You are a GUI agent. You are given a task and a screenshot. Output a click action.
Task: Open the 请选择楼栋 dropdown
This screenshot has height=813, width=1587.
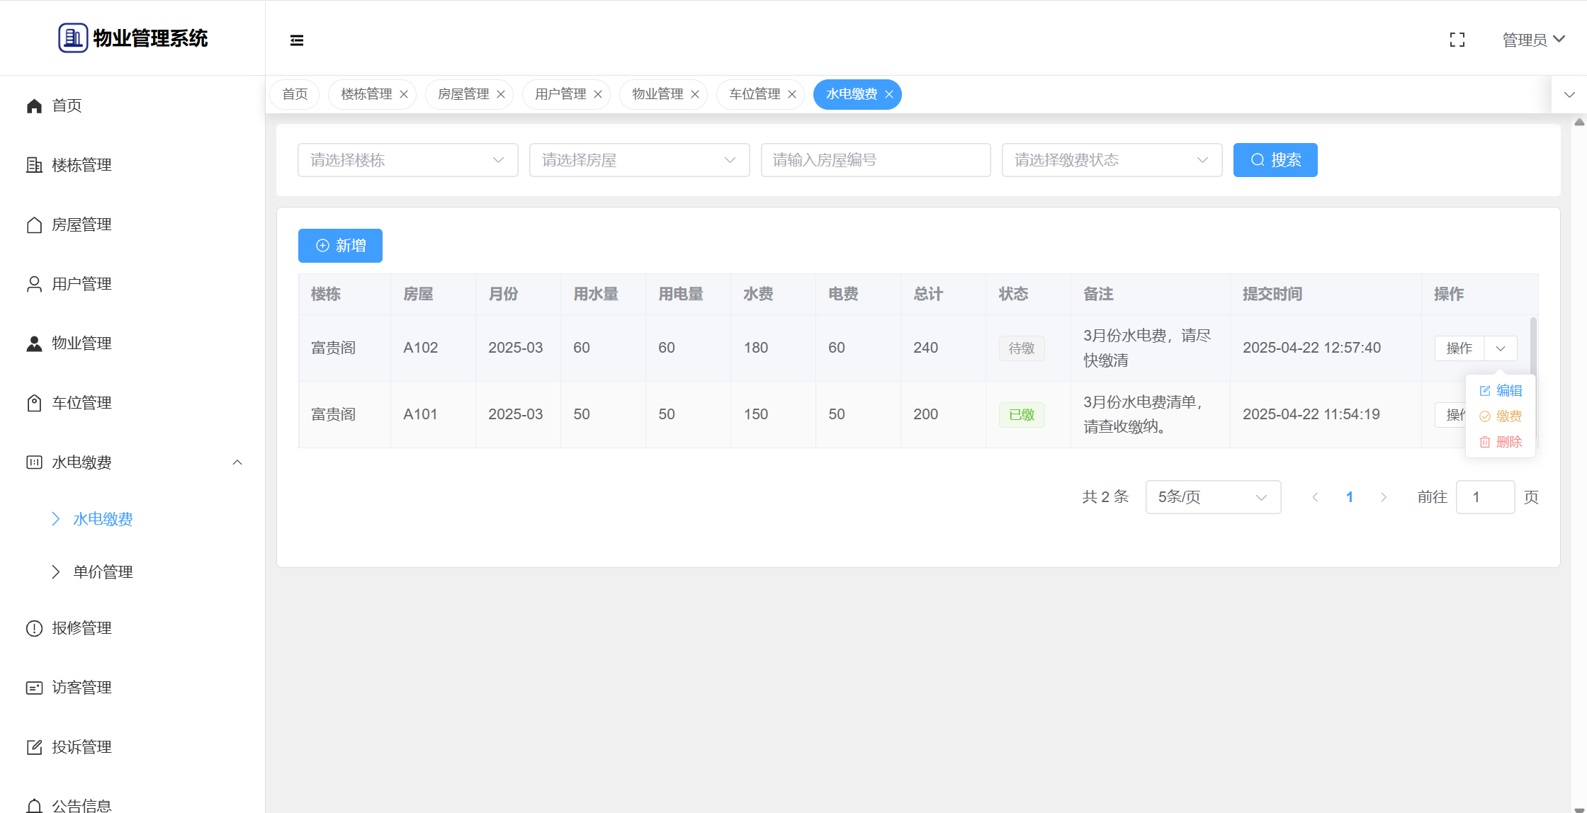click(407, 160)
